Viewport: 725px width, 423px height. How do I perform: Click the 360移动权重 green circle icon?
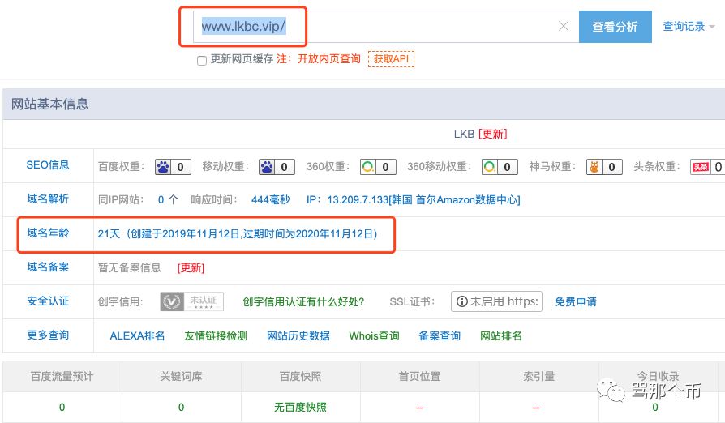[490, 167]
